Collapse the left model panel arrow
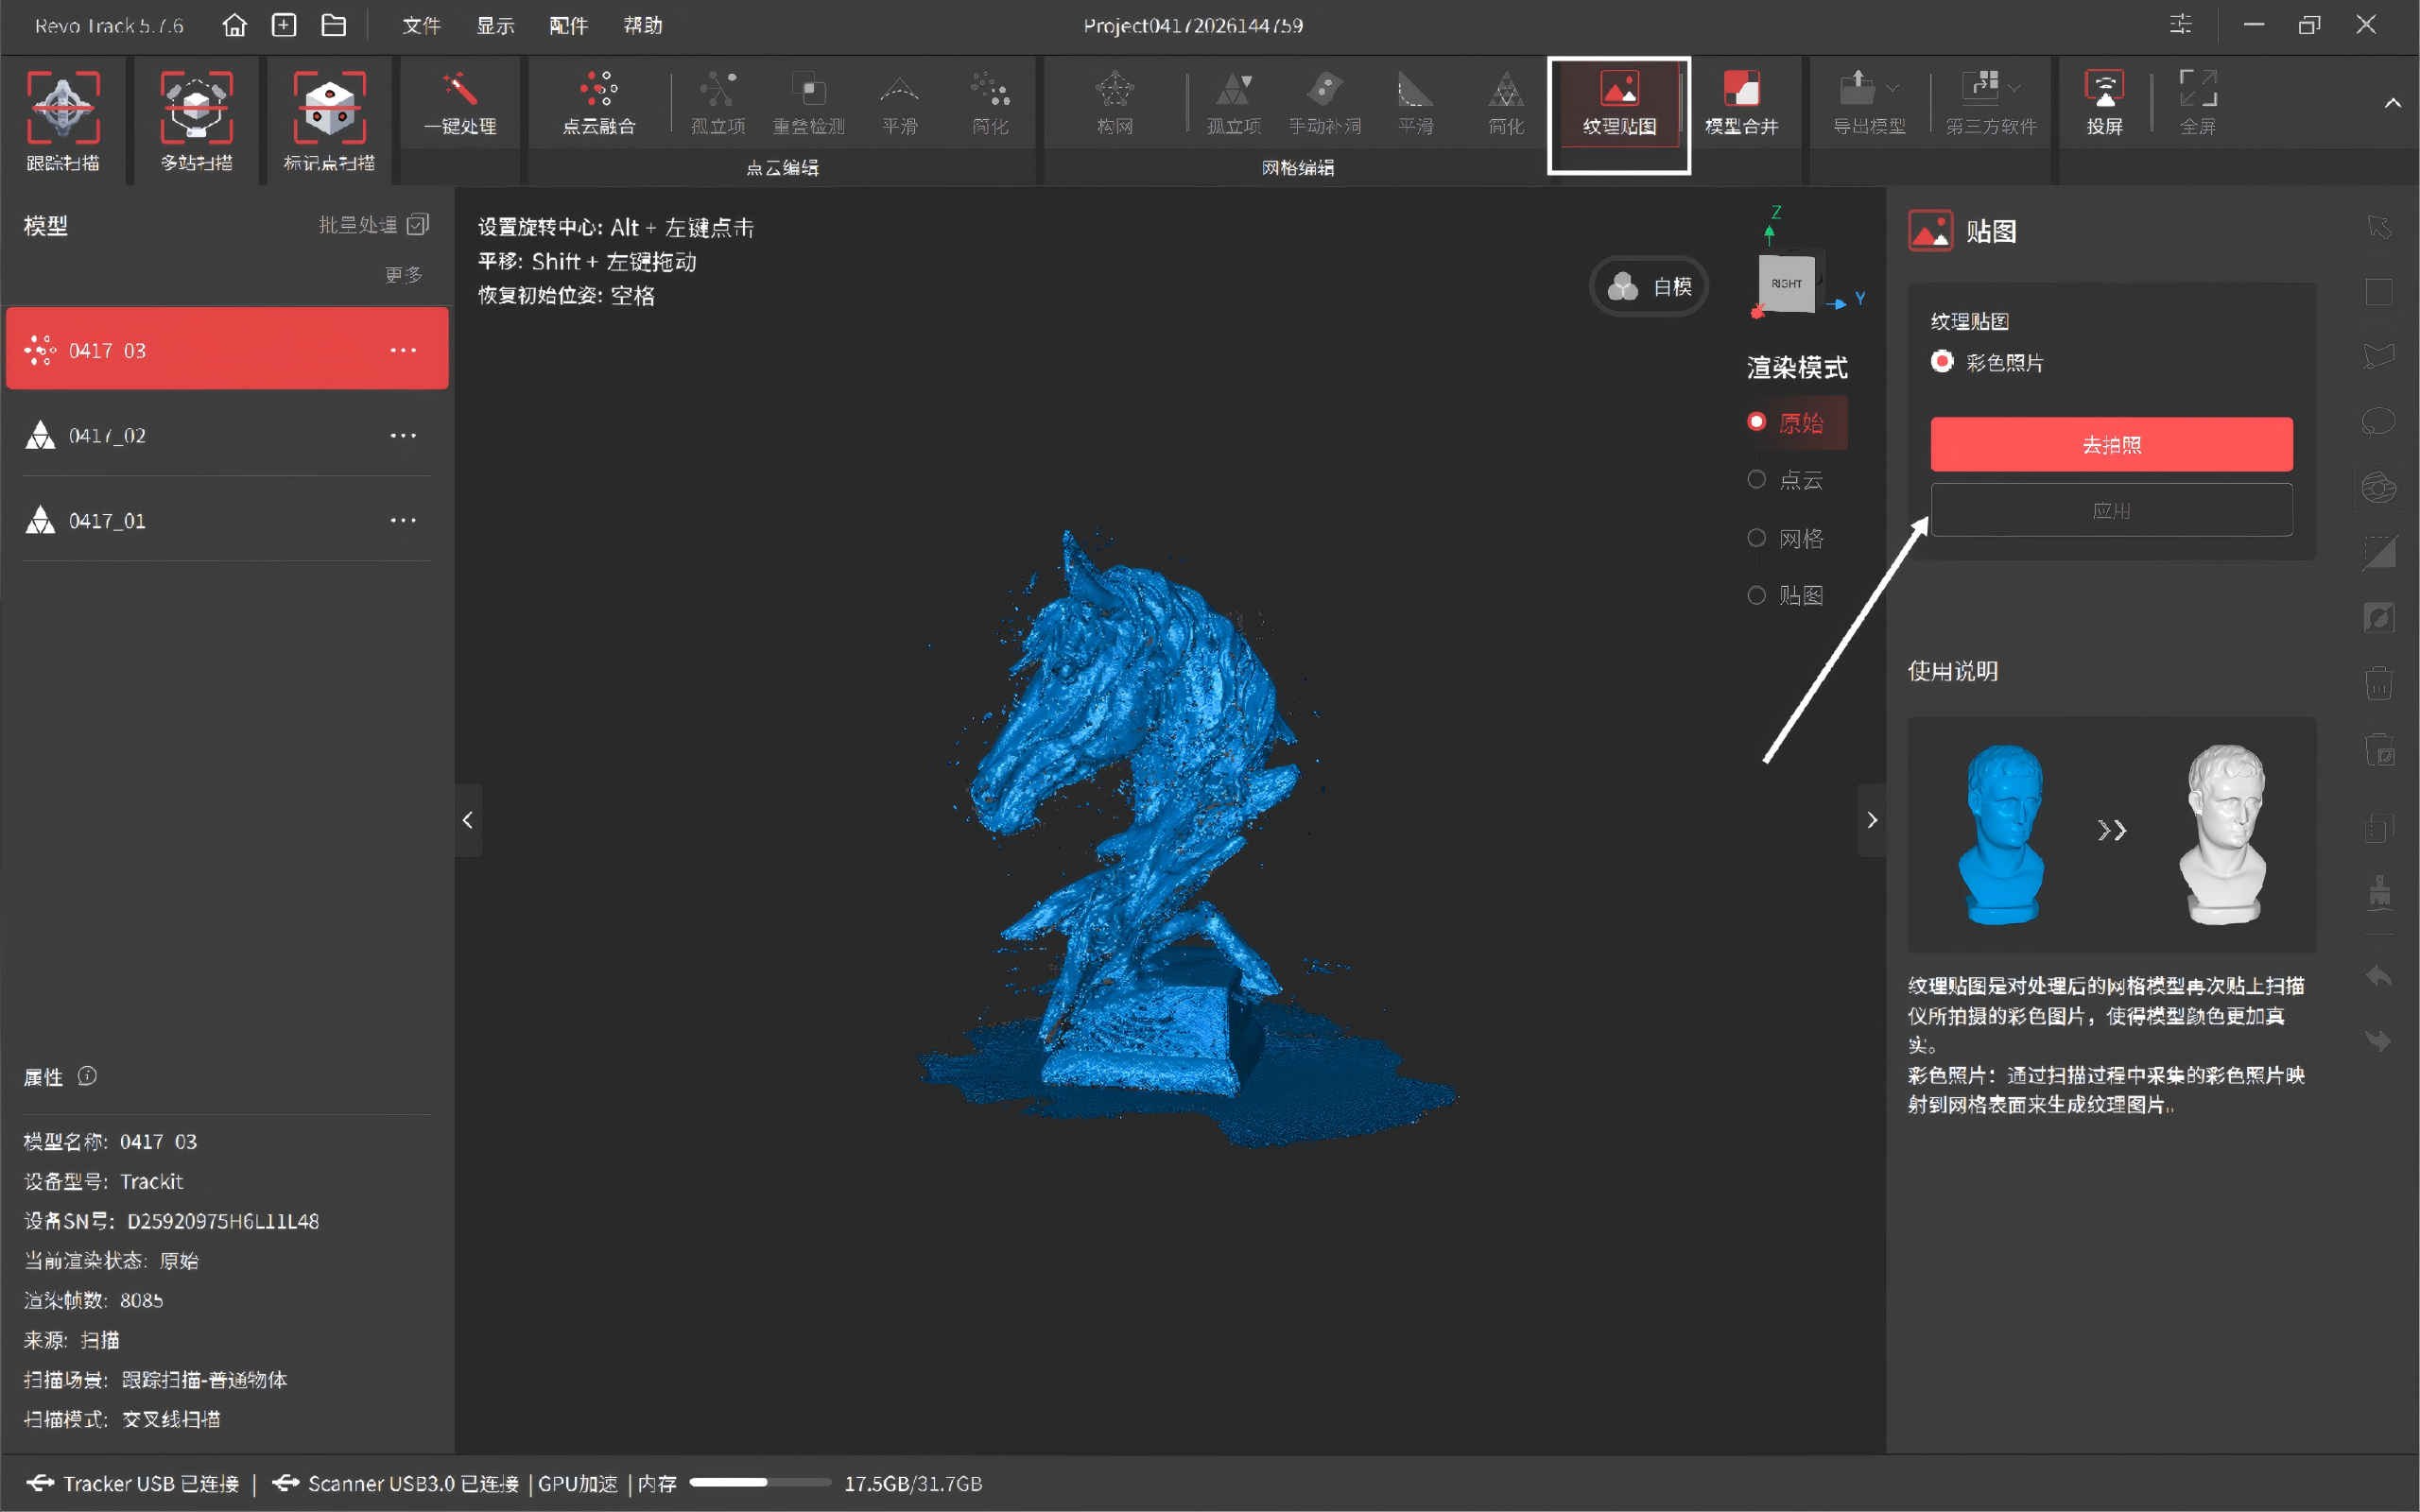2420x1512 pixels. (468, 820)
